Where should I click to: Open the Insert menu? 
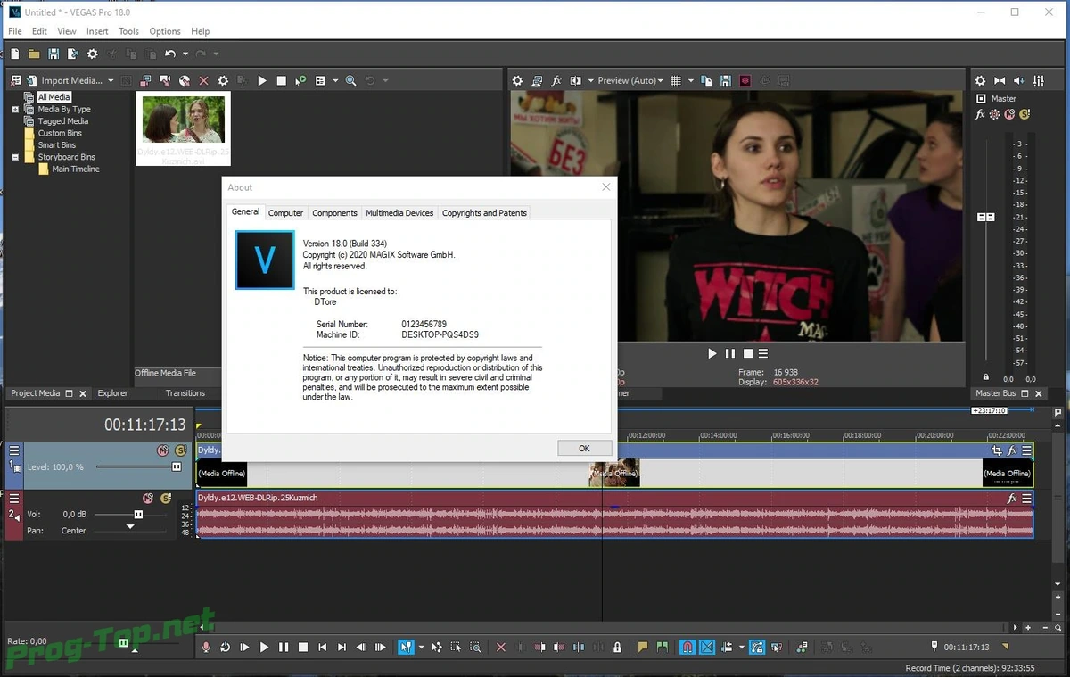tap(97, 31)
